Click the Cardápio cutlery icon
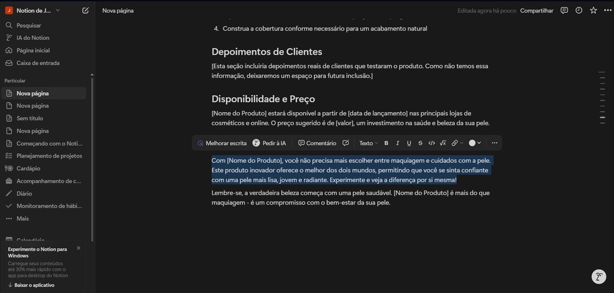Image resolution: width=614 pixels, height=293 pixels. (9, 168)
